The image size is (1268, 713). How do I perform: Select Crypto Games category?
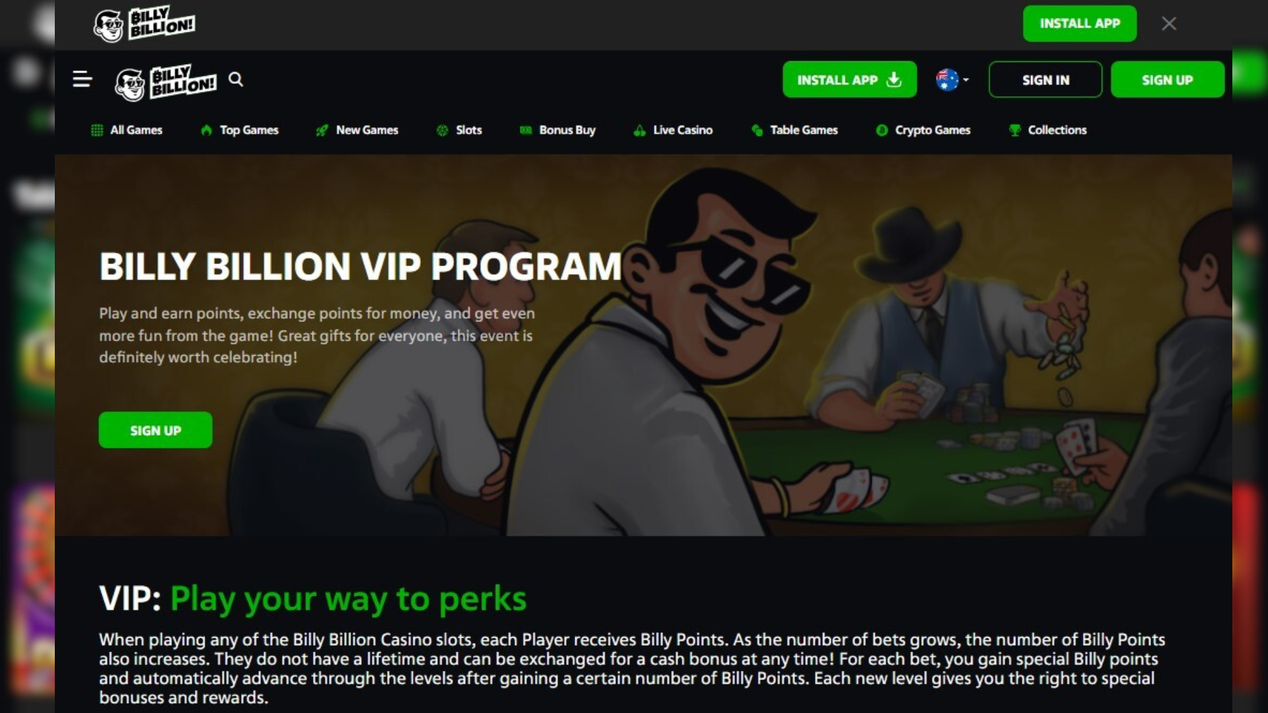(923, 130)
